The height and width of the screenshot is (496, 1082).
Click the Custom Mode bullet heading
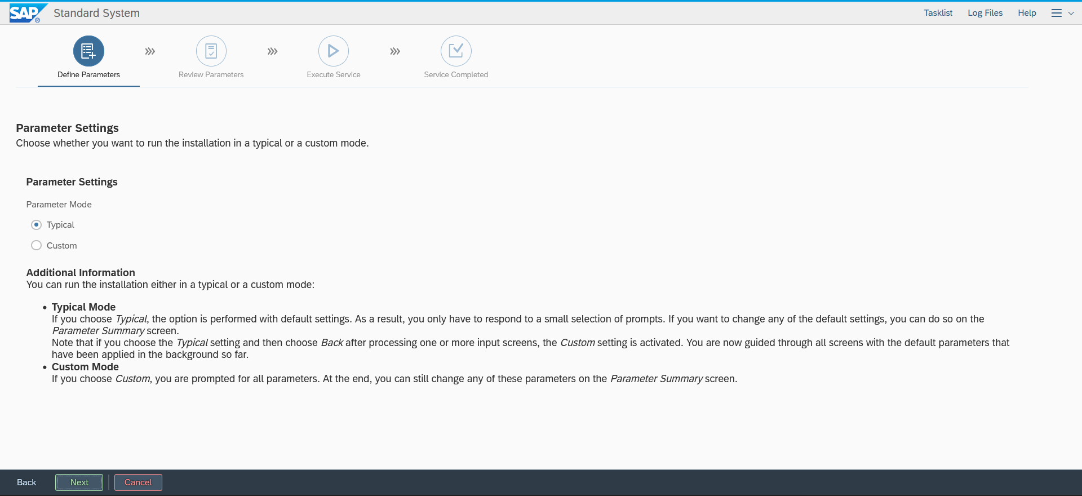[85, 367]
